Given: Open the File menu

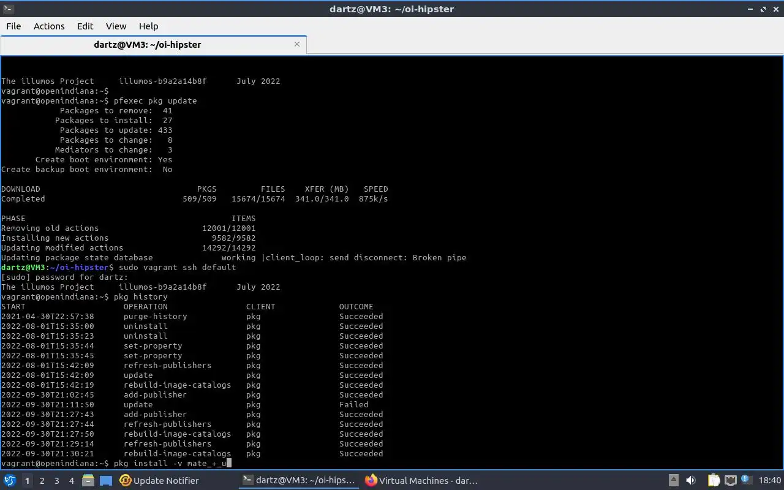Looking at the screenshot, I should click(13, 26).
